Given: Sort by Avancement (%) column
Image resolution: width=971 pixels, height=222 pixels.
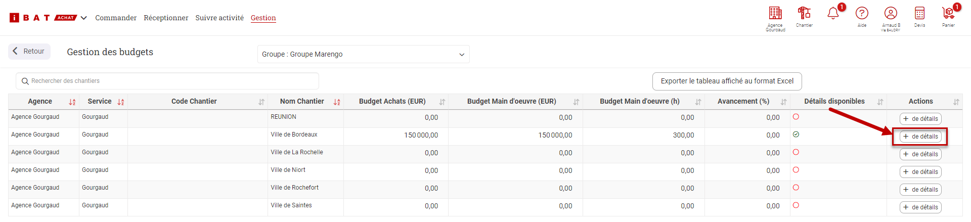Looking at the screenshot, I should [x=783, y=102].
